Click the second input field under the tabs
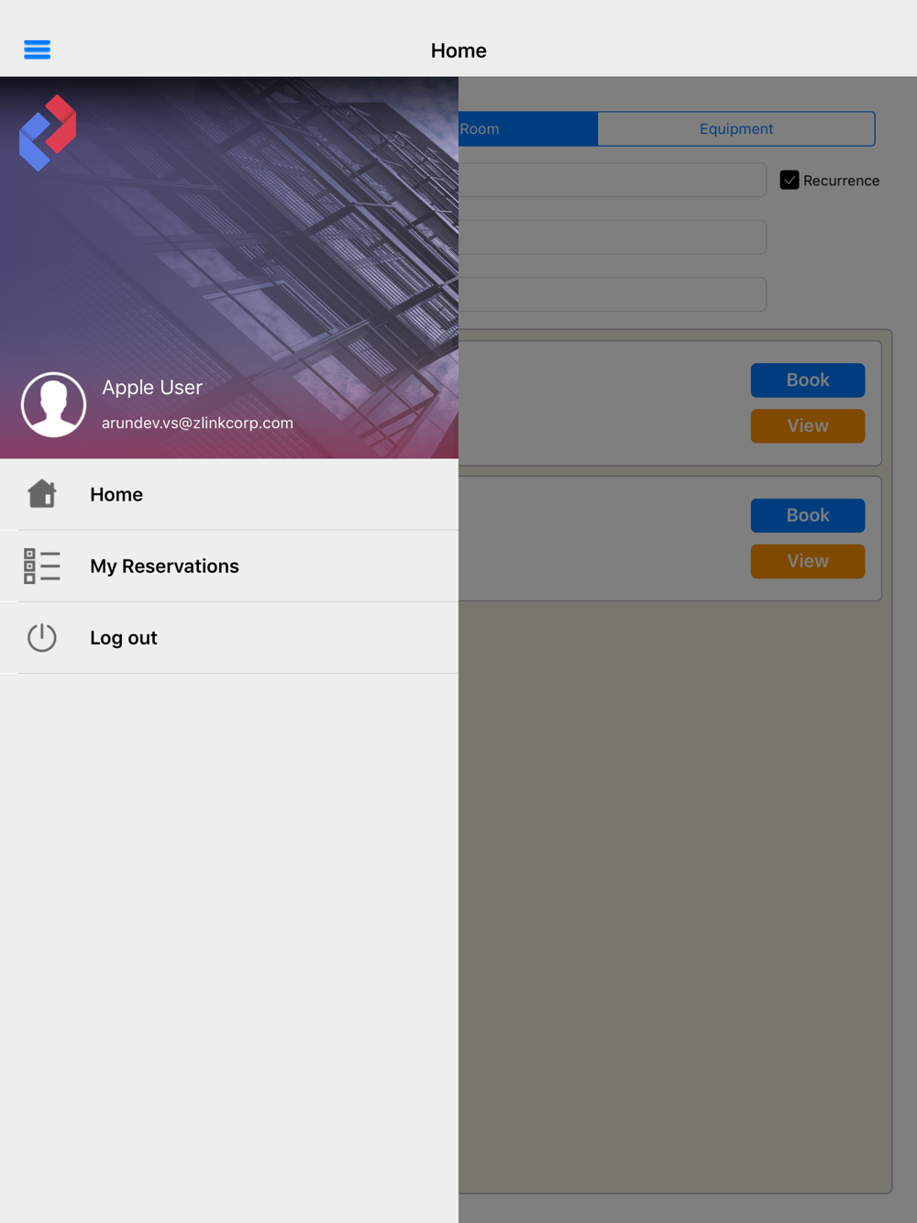 point(613,237)
